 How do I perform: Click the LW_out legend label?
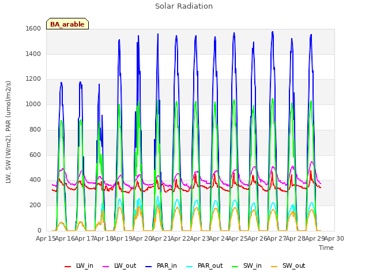(125, 265)
